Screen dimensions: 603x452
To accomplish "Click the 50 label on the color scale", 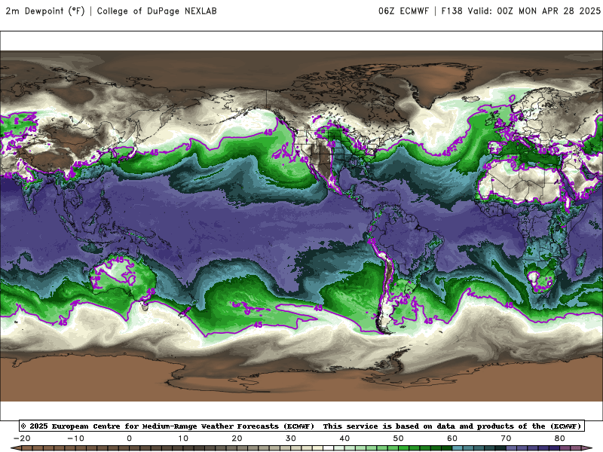I will pos(399,438).
